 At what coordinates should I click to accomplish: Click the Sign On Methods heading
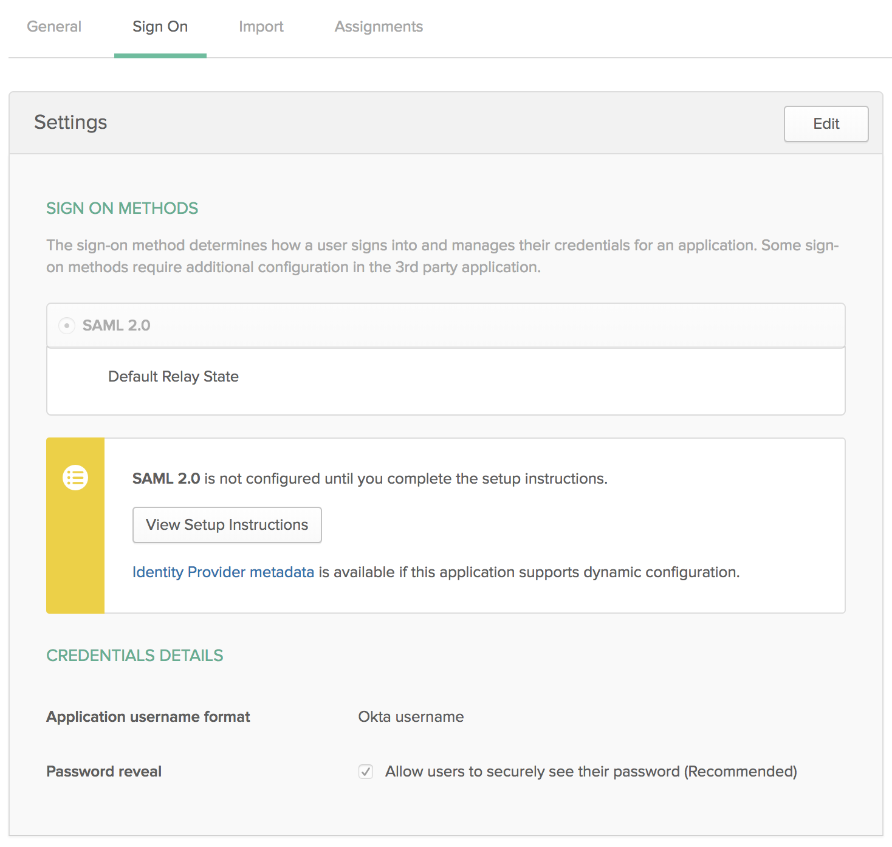pos(122,208)
